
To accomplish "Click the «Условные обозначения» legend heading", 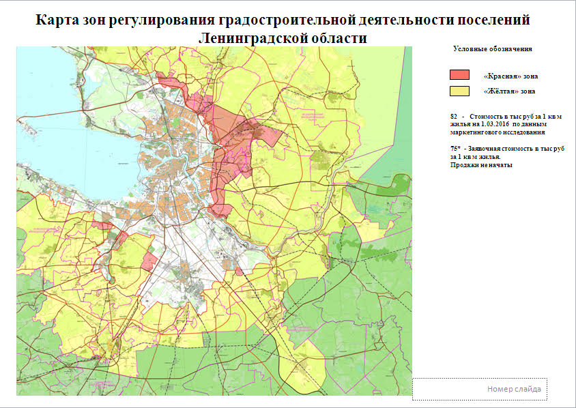I will [492, 49].
